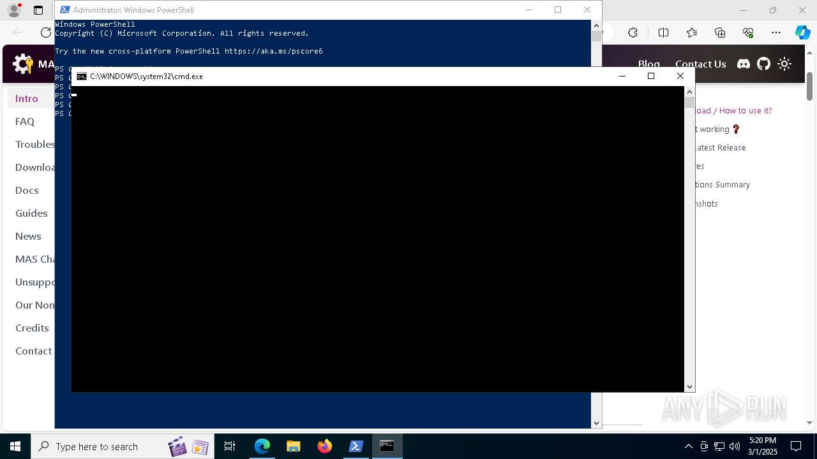Select Intro in website sidebar

(x=27, y=98)
